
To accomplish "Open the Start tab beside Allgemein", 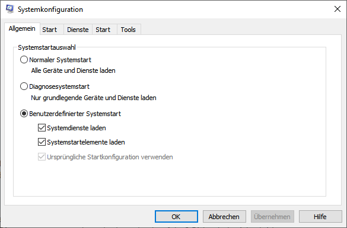I will [x=50, y=30].
